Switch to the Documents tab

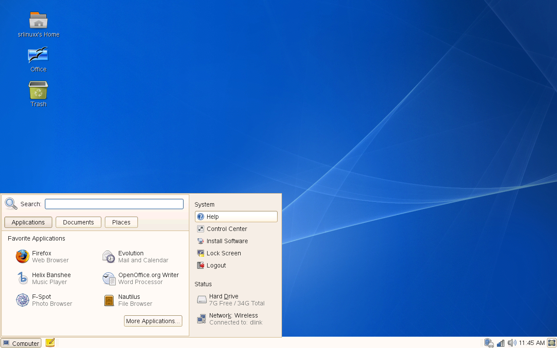(x=78, y=222)
